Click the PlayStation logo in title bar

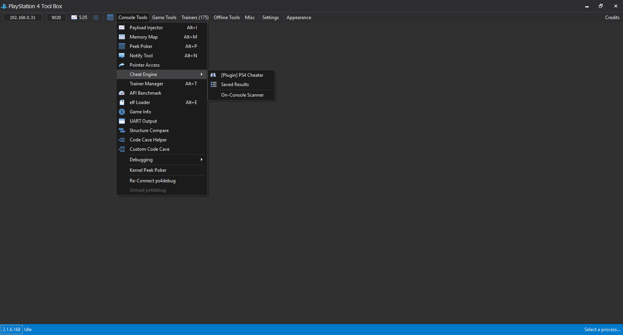[4, 6]
